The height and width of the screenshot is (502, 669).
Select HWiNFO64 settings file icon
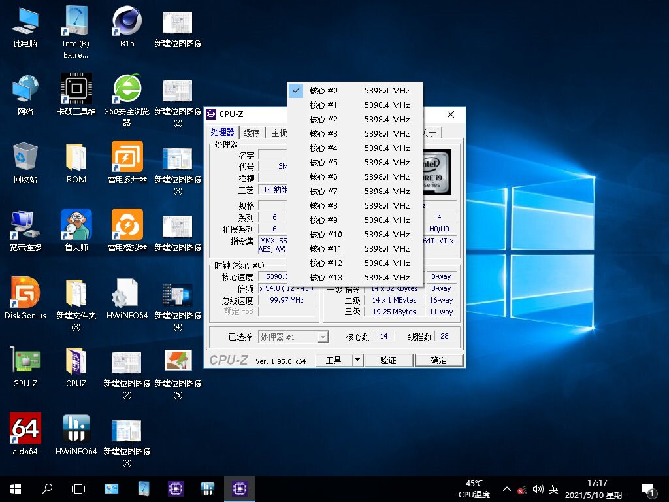pos(127,298)
